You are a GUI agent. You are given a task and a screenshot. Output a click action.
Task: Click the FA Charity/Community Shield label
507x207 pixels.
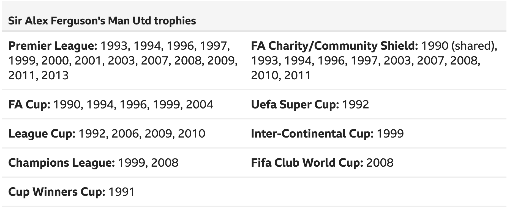334,46
